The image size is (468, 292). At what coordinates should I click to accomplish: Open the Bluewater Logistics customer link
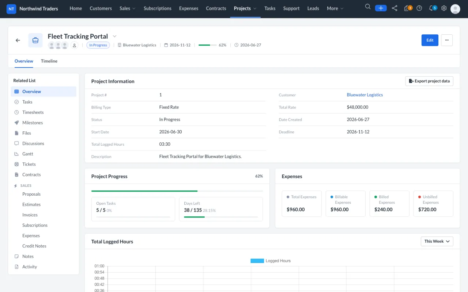point(365,95)
